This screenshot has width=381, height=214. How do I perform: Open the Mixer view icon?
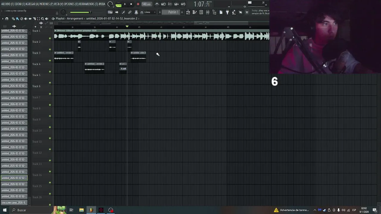pos(208,12)
